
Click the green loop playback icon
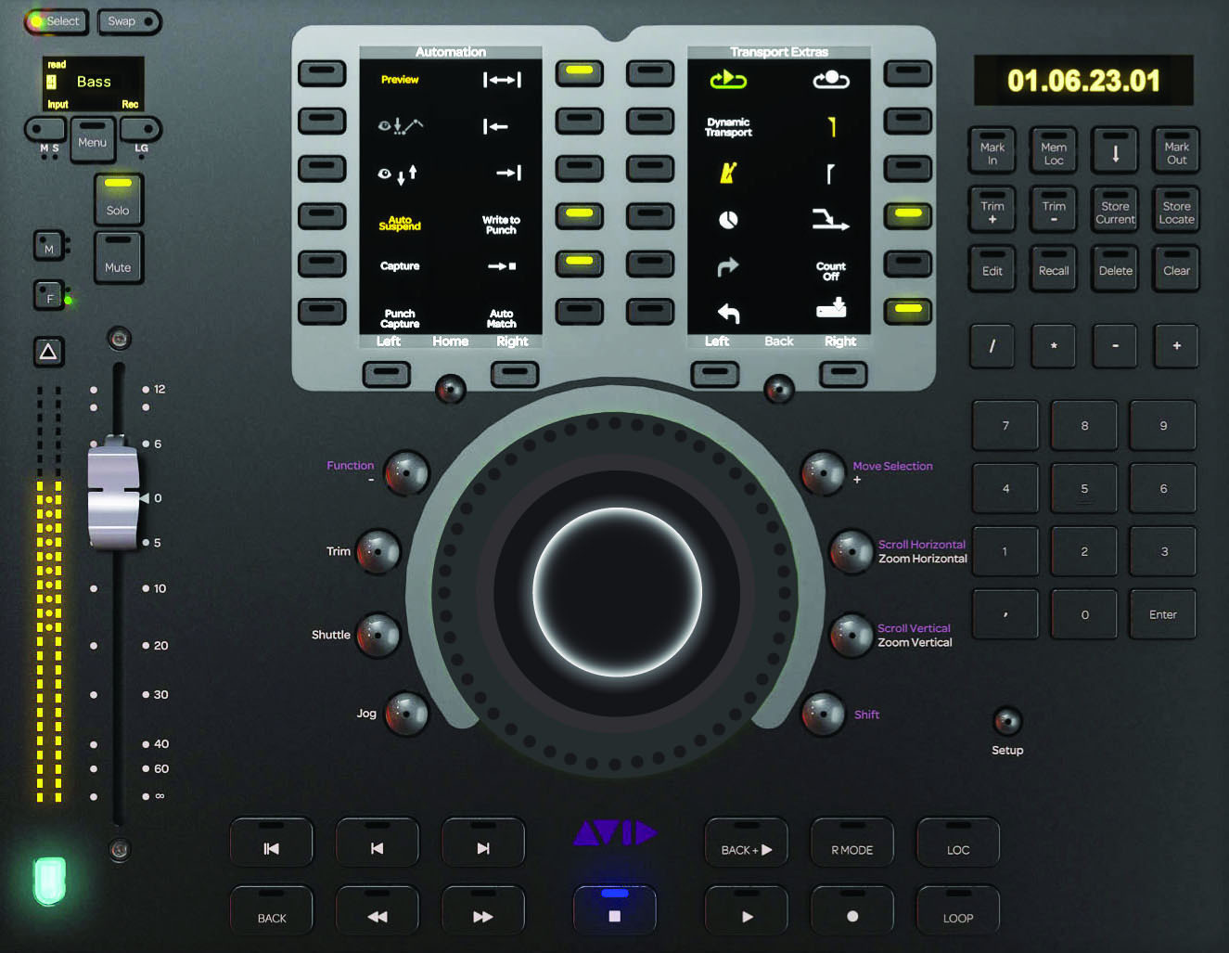(x=728, y=80)
